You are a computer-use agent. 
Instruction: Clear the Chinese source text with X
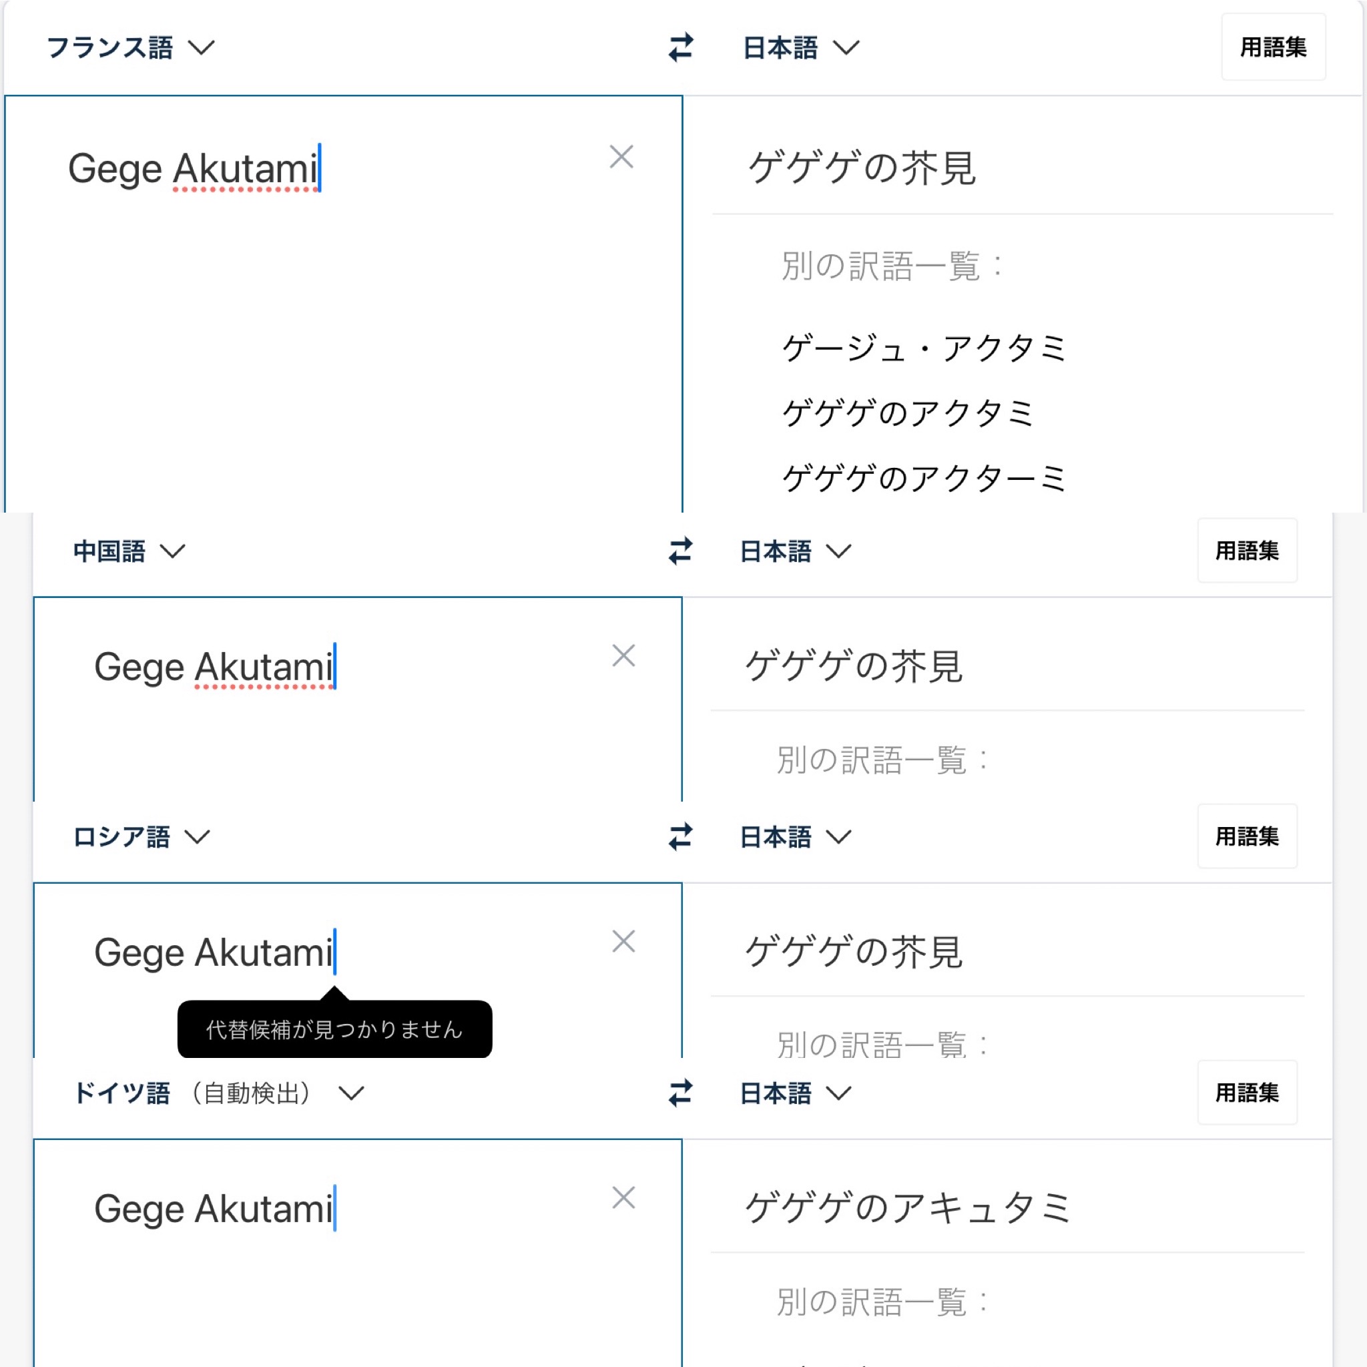pyautogui.click(x=623, y=656)
